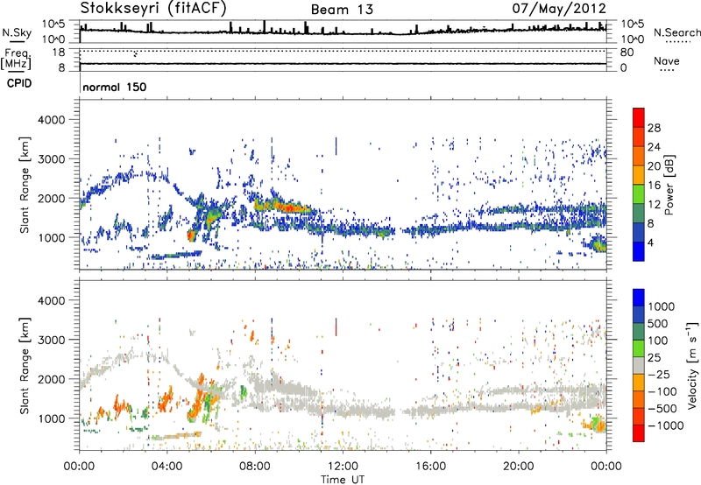This screenshot has height=485, width=701.
Task: Click the '28' label on Power colorbar
Action: [654, 128]
